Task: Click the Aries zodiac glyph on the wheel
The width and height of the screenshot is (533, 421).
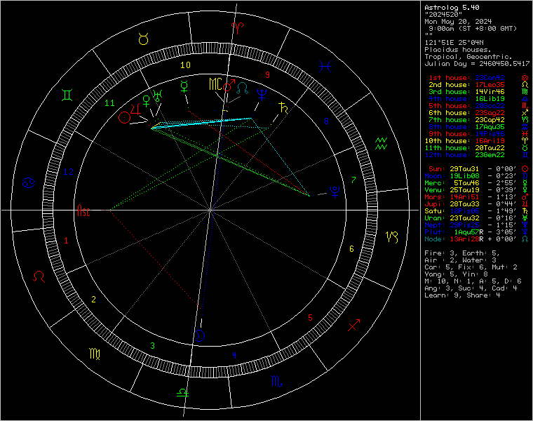Action: pos(237,28)
